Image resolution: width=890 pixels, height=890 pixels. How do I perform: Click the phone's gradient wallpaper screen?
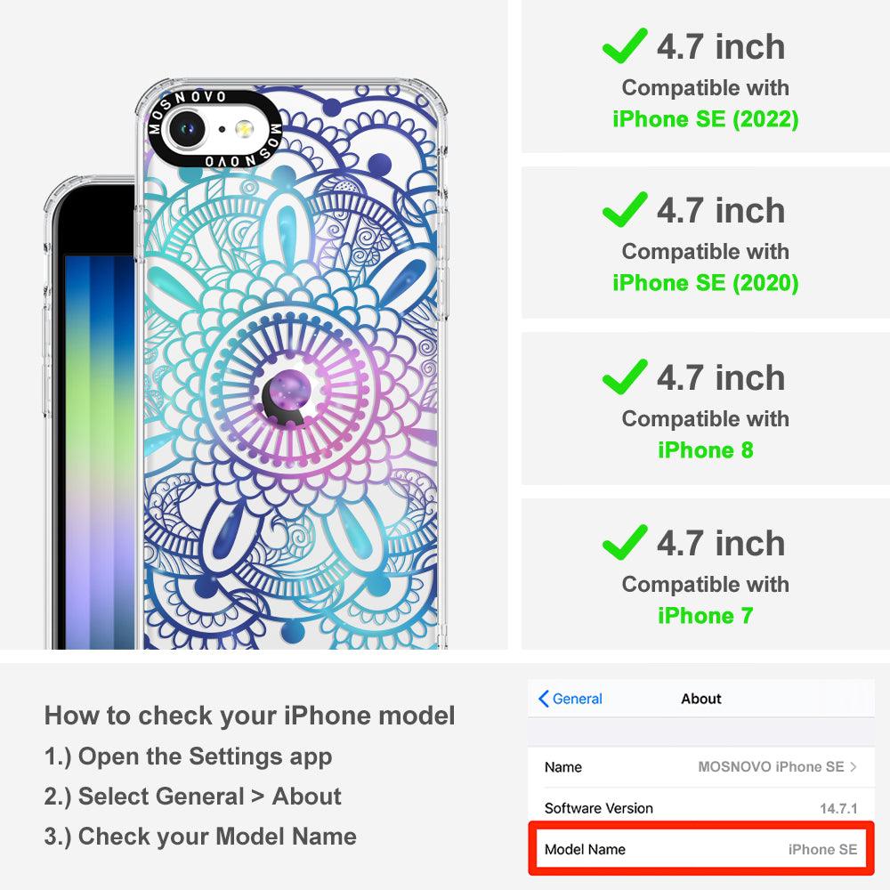coord(100,451)
